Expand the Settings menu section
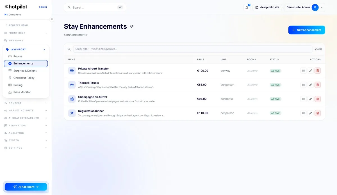This screenshot has width=337, height=195. point(26,148)
